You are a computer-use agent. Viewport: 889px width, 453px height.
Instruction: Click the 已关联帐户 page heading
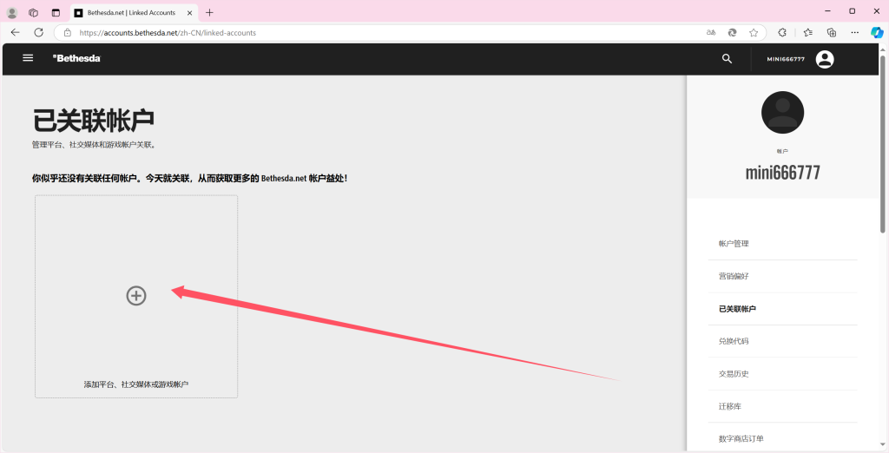(x=94, y=121)
